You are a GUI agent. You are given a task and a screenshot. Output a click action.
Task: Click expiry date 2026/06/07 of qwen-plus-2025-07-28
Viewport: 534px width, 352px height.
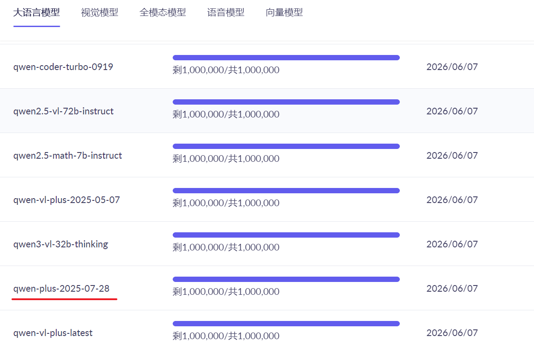452,289
